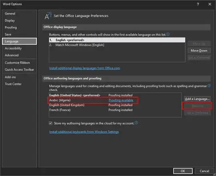Open the Accessibility options category
216x176 pixels.
(x=20, y=48)
